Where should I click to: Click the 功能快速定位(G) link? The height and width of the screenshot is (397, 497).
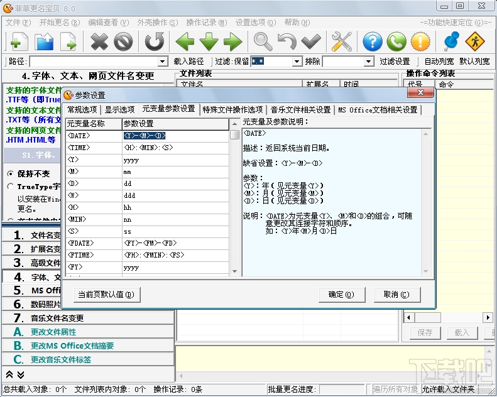(456, 23)
